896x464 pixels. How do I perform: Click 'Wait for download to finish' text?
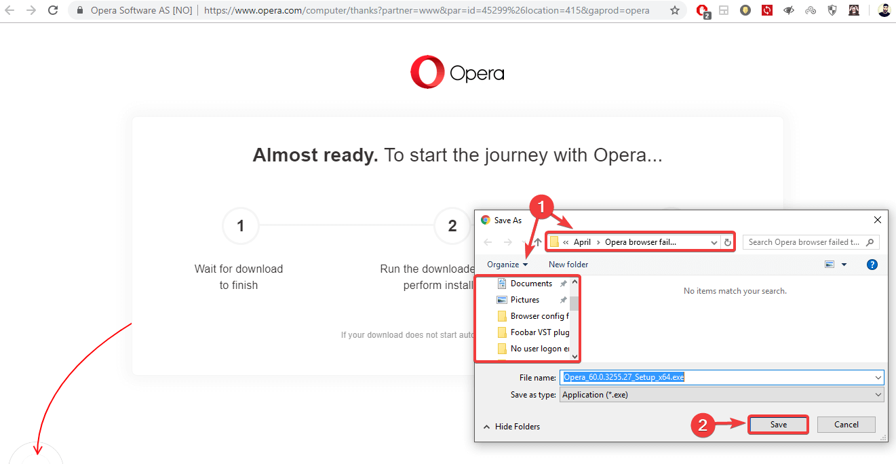tap(239, 277)
